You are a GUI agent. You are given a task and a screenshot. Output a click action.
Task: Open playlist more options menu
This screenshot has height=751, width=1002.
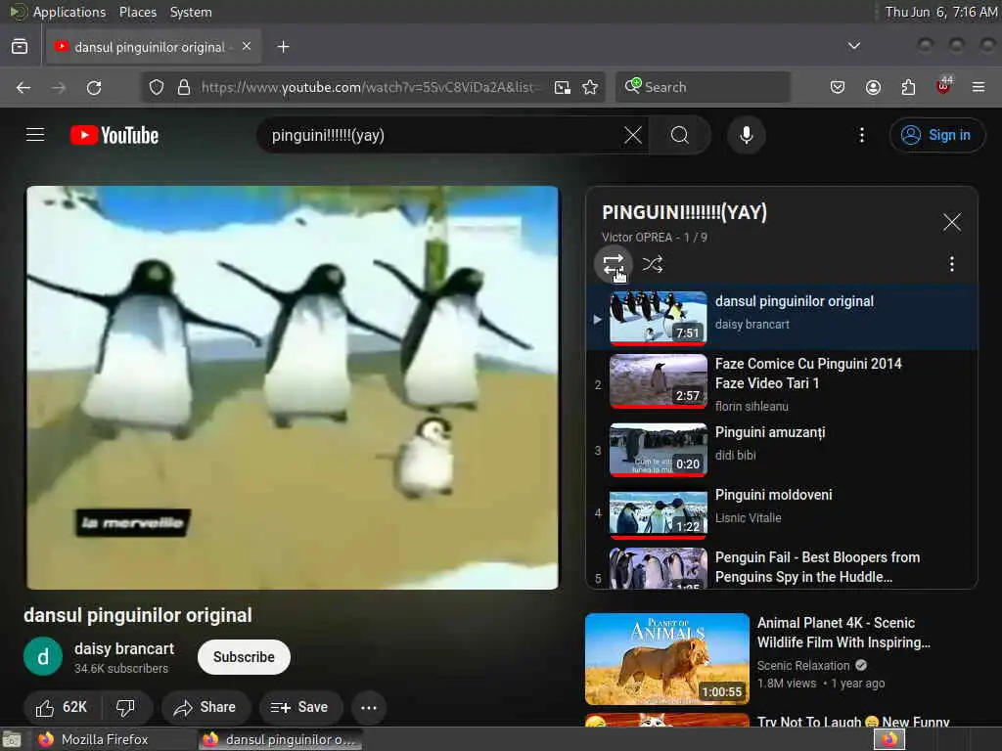tap(951, 264)
